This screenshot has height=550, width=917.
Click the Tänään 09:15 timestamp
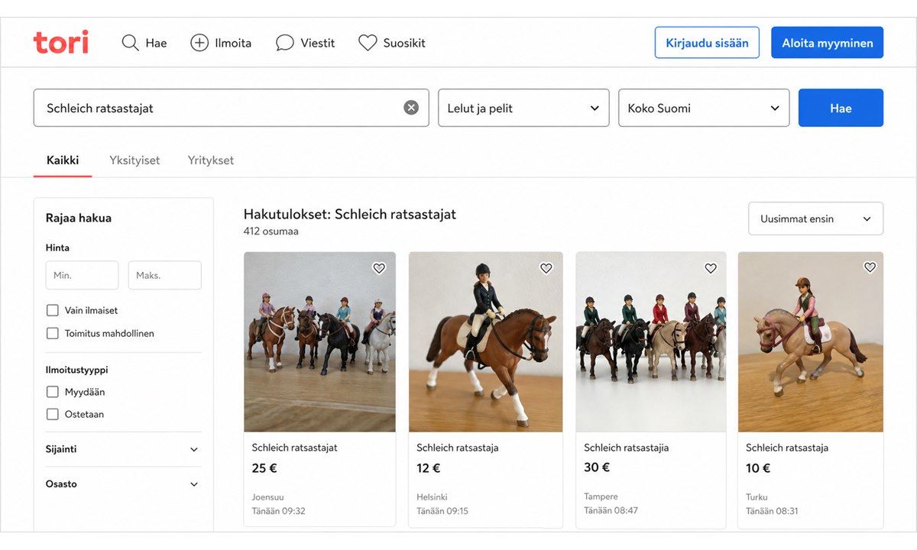[x=442, y=511]
